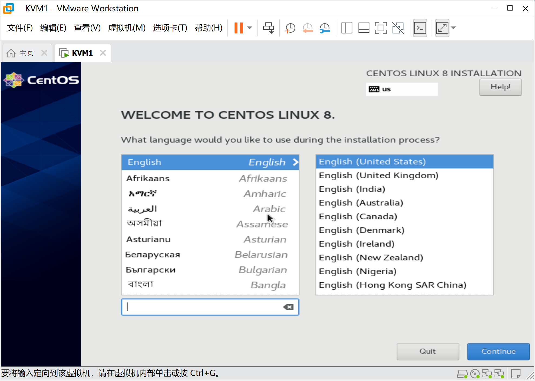Screen dimensions: 535x381
Task: Select Bangla in the language list
Action: click(x=210, y=285)
